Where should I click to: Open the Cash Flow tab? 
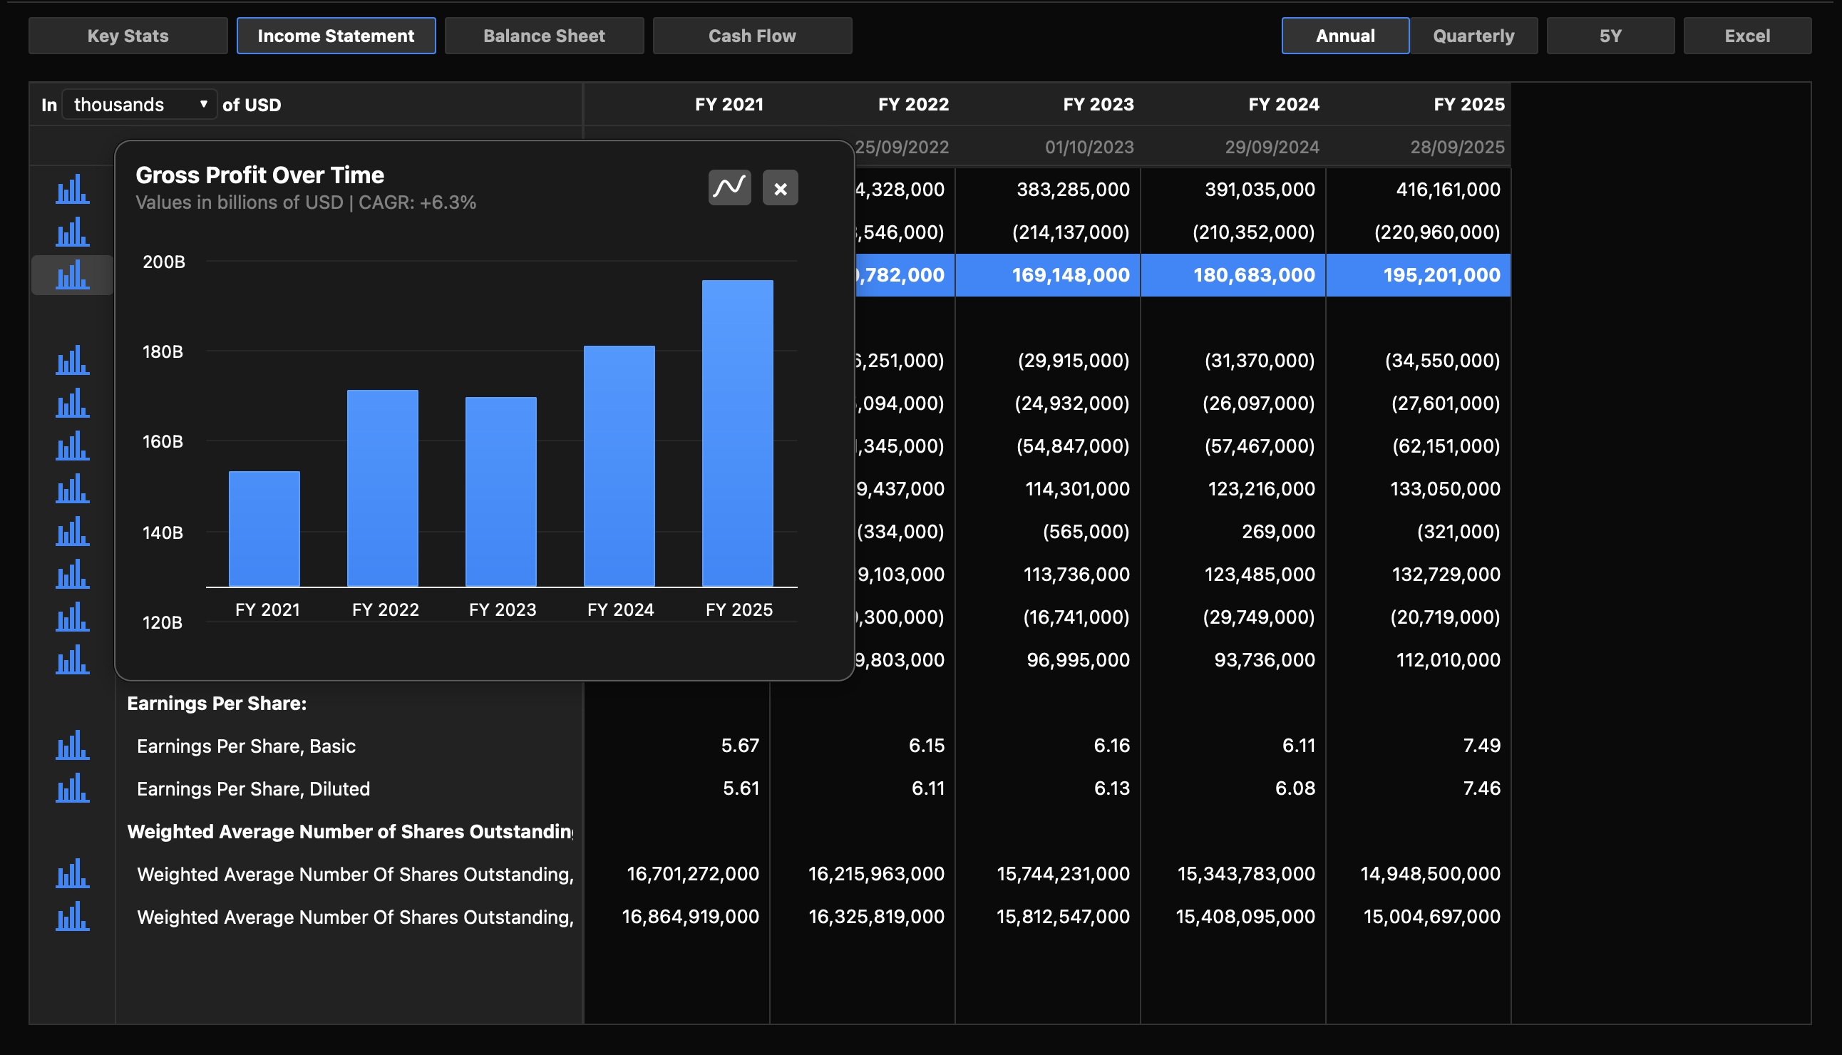(x=752, y=35)
